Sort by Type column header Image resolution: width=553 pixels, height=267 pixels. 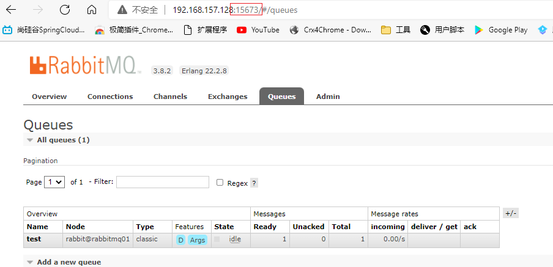[x=145, y=227]
